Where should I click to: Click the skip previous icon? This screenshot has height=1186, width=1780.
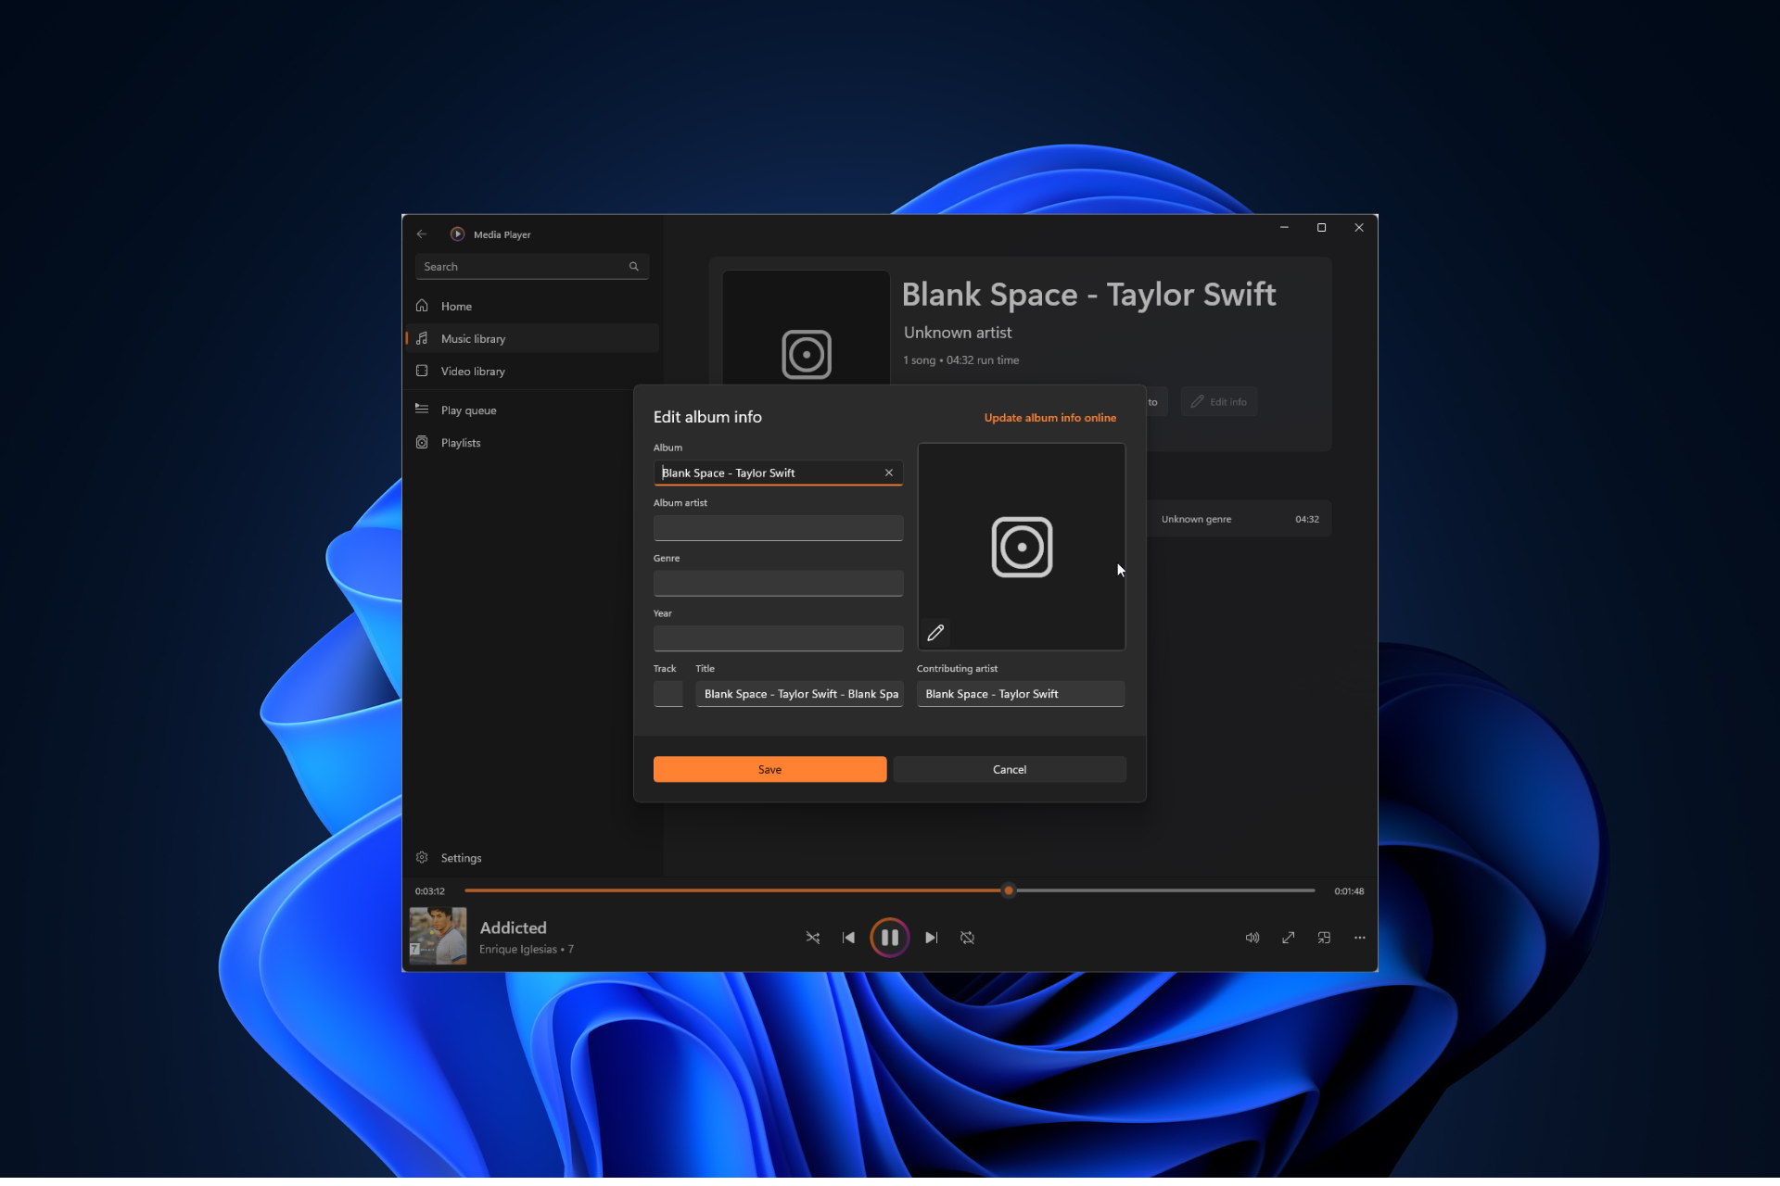click(x=849, y=937)
